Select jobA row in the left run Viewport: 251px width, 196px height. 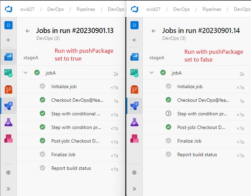pos(71,73)
